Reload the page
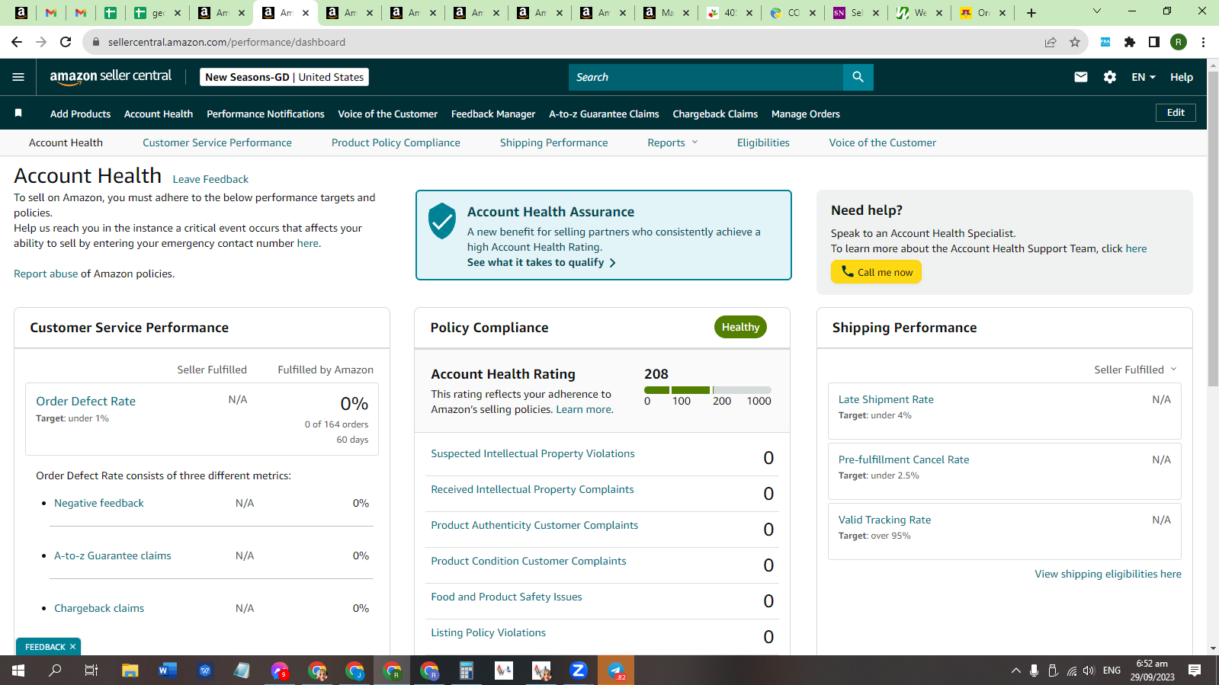This screenshot has width=1219, height=685. point(66,42)
